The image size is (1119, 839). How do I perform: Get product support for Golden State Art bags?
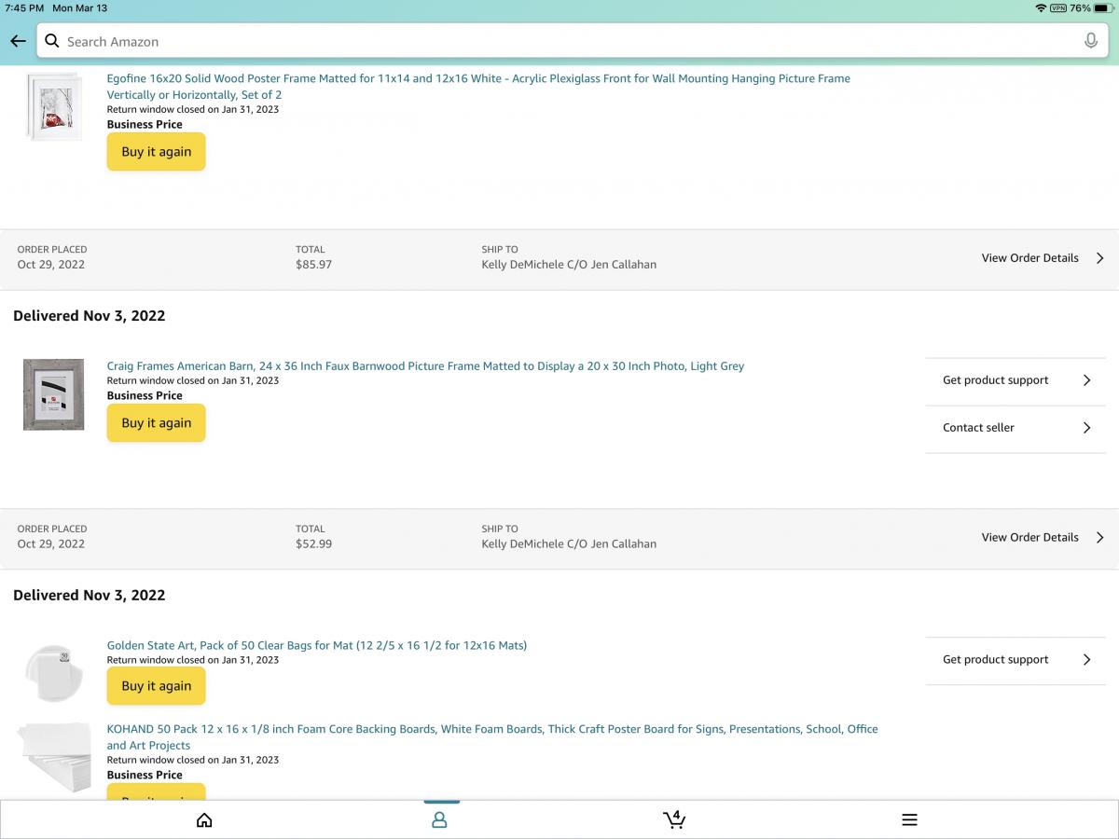coord(995,659)
